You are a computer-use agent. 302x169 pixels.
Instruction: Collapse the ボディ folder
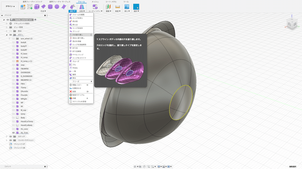[x=6, y=35]
